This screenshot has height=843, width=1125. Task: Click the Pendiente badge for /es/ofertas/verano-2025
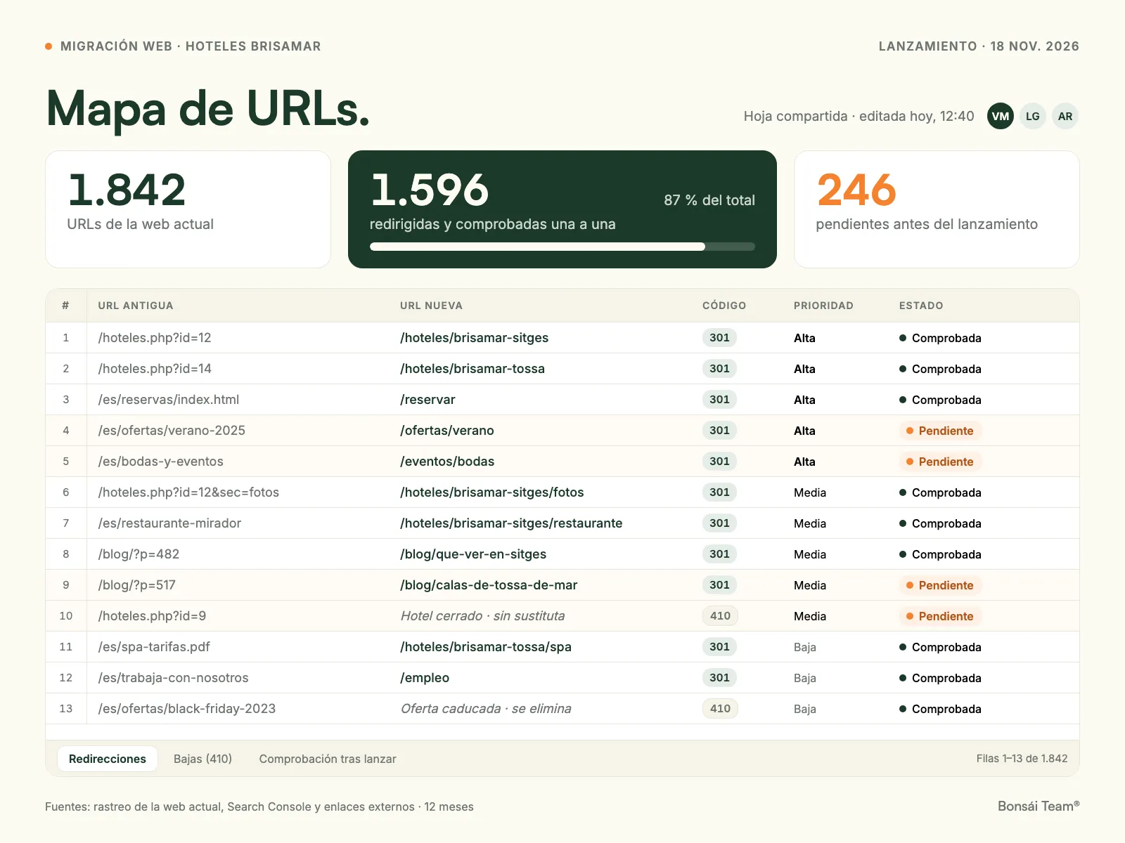pos(940,431)
